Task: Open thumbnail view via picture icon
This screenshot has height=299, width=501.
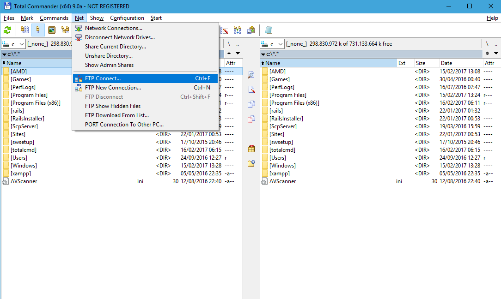Action: [52, 30]
